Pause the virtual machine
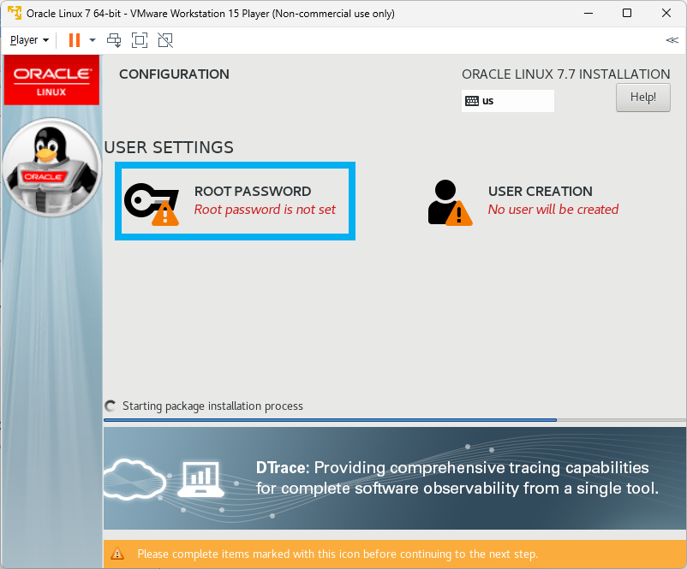687x569 pixels. click(x=75, y=40)
